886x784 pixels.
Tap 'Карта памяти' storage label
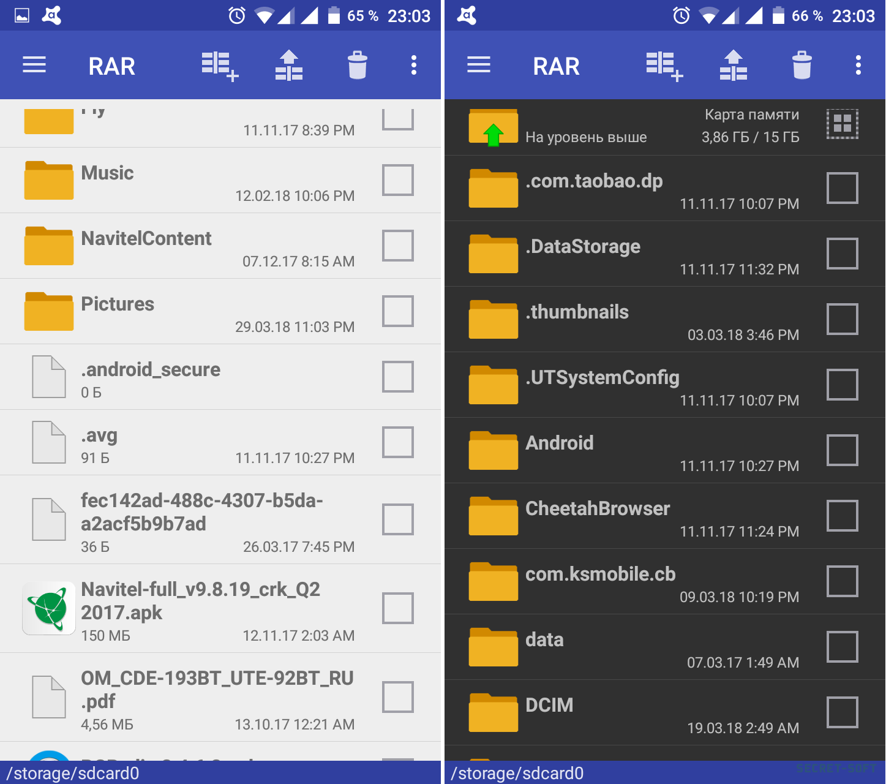coord(752,115)
